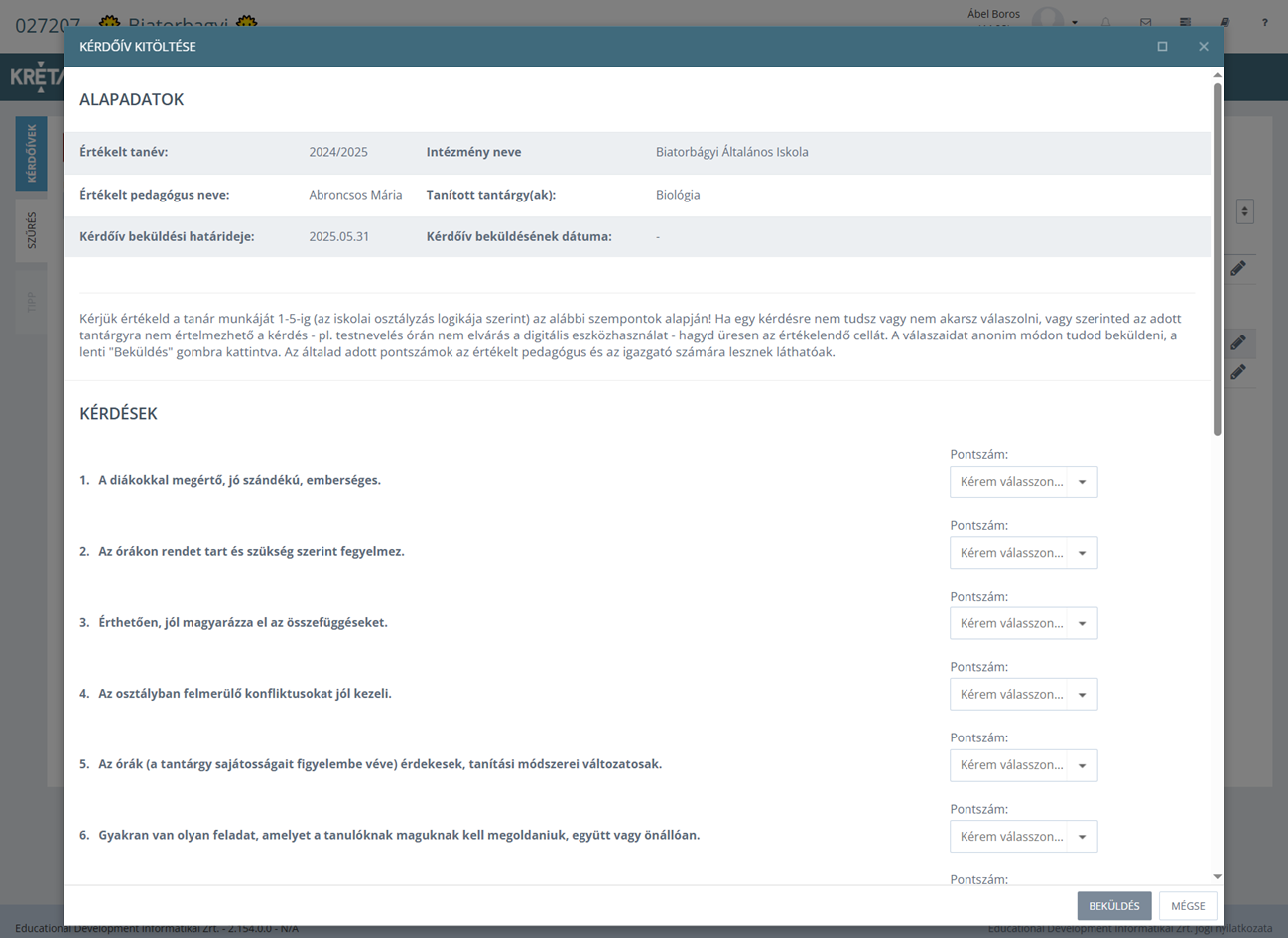Click question 2 text about rendet tart
1288x938 pixels.
pos(251,551)
